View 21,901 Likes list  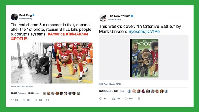[x=33, y=93]
